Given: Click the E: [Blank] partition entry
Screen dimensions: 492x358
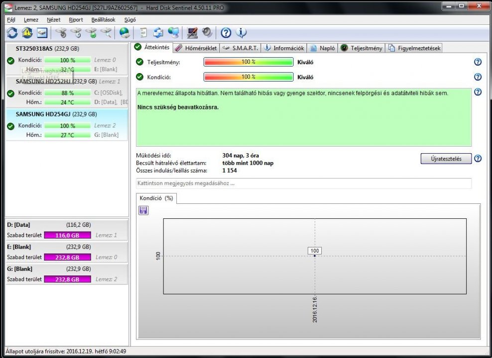Looking at the screenshot, I should [x=67, y=252].
